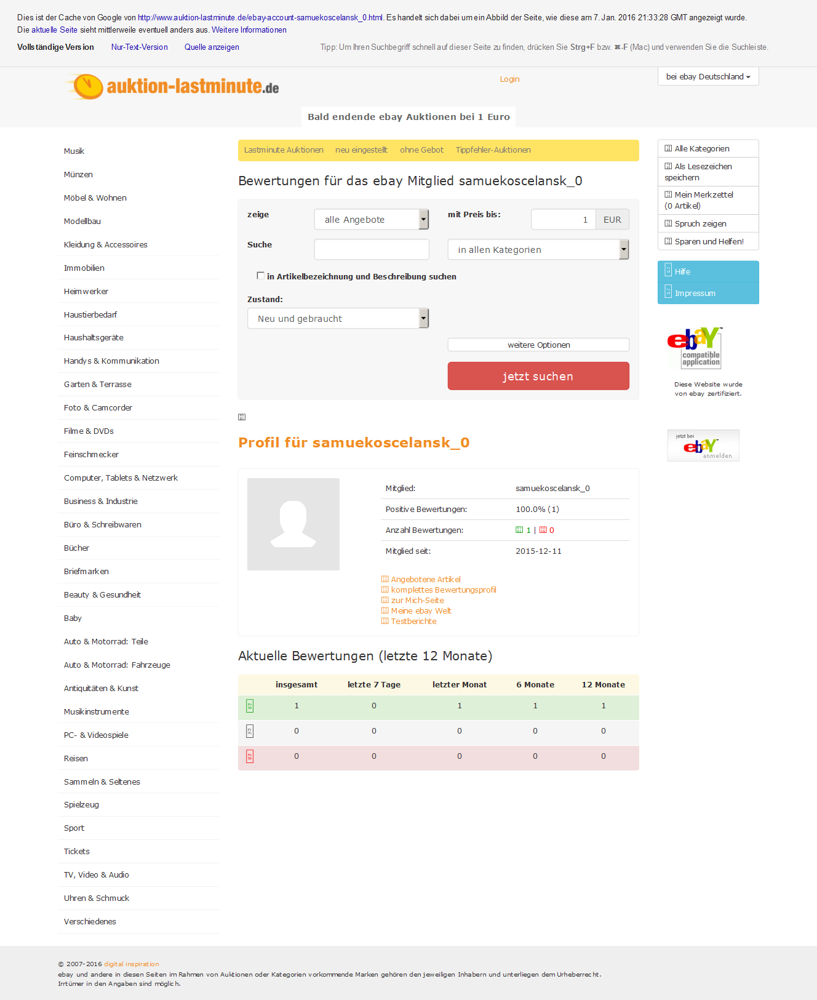Expand 'weitere Optionen' section
817x1000 pixels.
click(538, 345)
